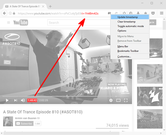166x135 pixels.
Task: Open the YouTube guide hamburger menu
Action: (x=8, y=23)
